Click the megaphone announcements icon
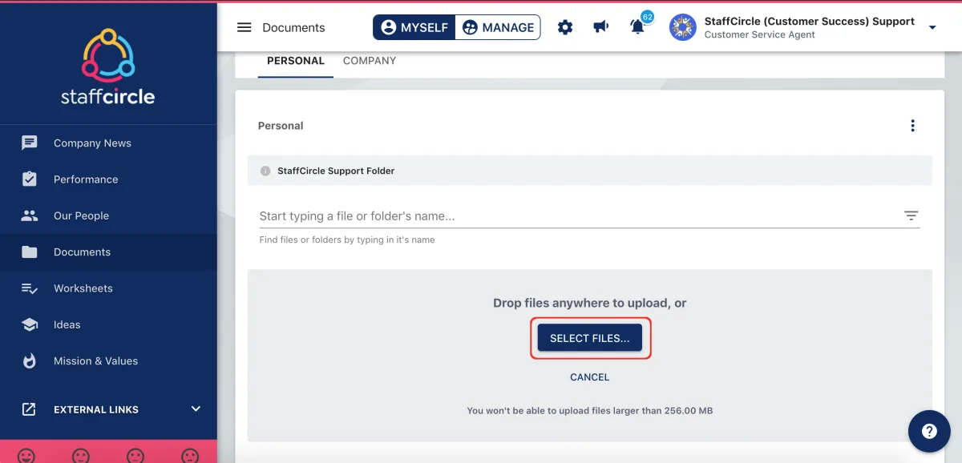The width and height of the screenshot is (962, 463). point(600,27)
